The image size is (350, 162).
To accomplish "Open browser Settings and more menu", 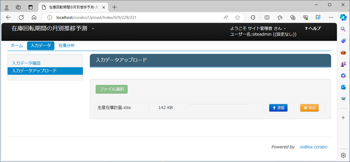I will click(331, 17).
